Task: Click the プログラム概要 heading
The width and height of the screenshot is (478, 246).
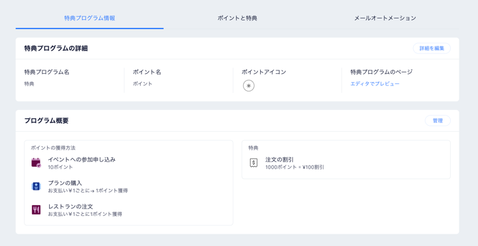Action: point(46,120)
